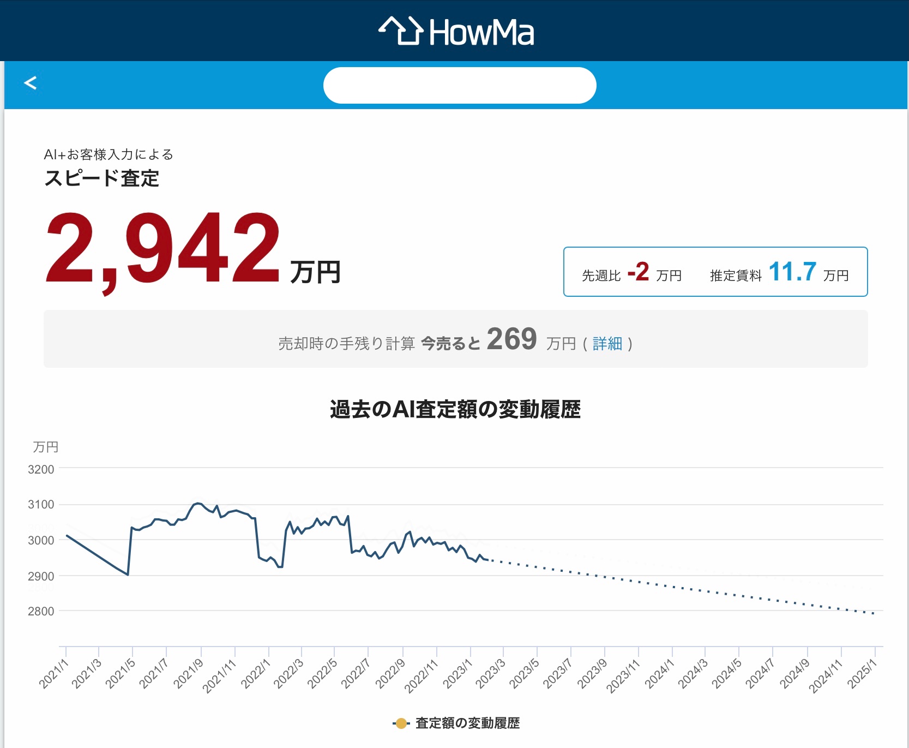Click the スピード査定 heading
This screenshot has height=748, width=909.
point(101,178)
